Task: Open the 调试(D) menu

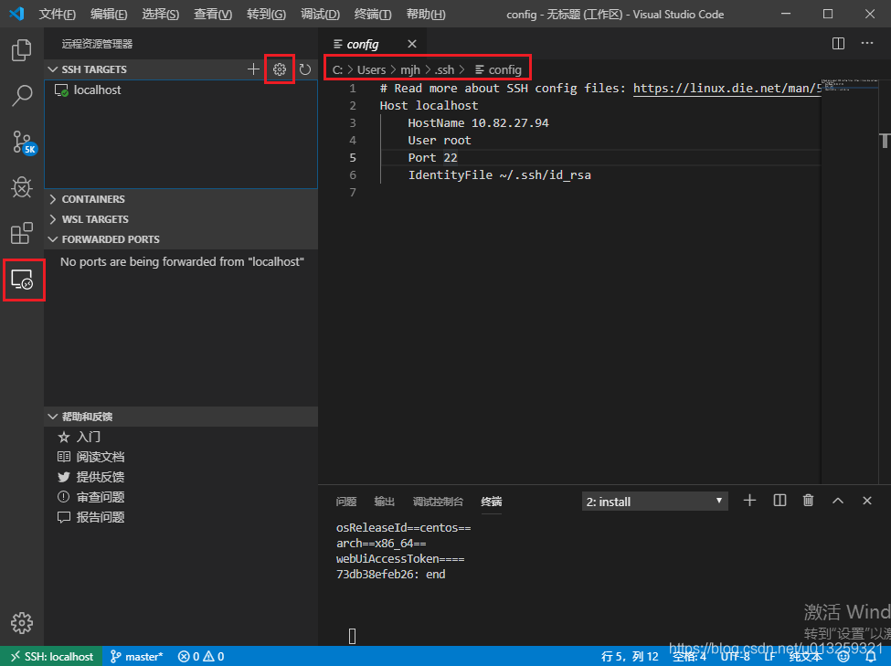Action: (x=321, y=15)
